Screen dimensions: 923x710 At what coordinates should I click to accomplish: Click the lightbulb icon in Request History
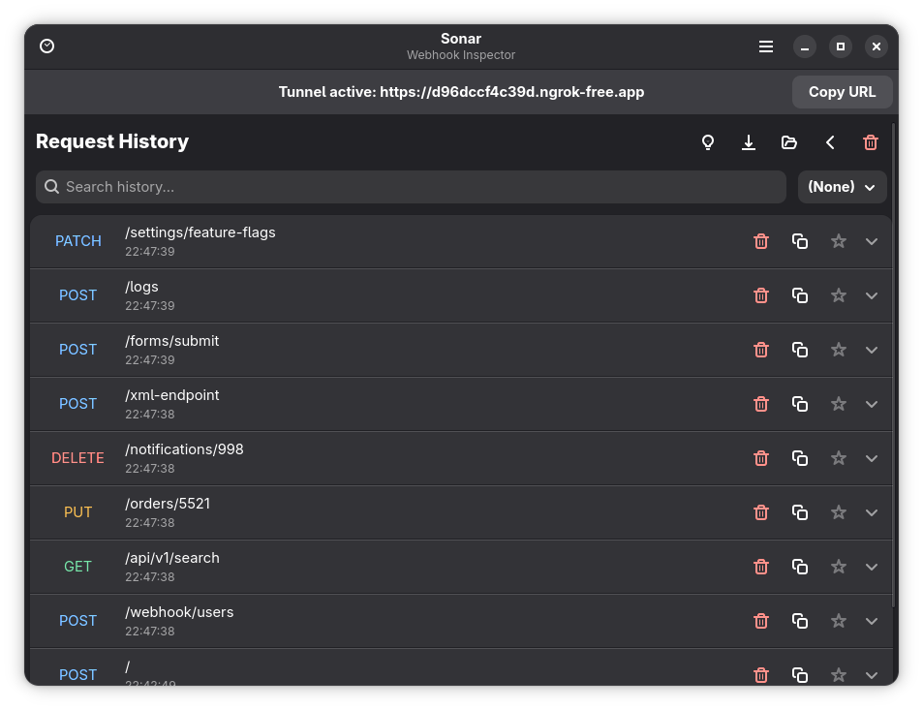click(x=708, y=142)
